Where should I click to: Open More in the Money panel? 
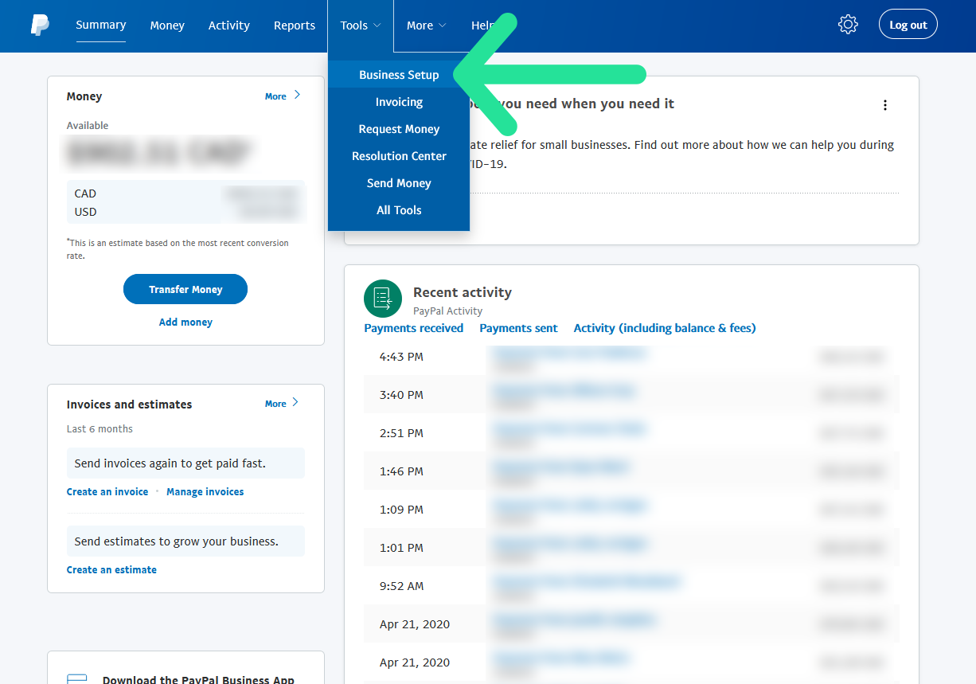click(x=283, y=96)
